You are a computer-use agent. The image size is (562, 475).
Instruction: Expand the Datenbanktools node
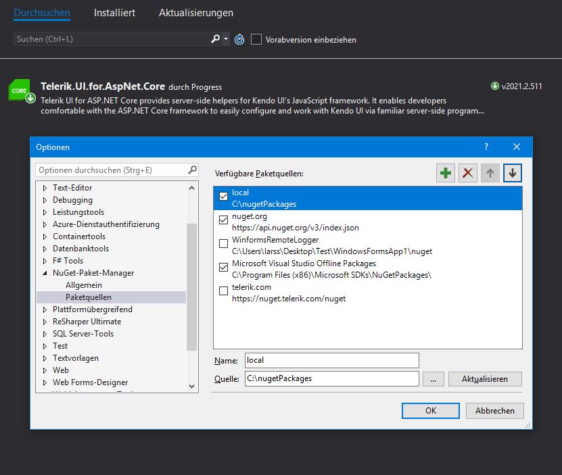[x=45, y=249]
